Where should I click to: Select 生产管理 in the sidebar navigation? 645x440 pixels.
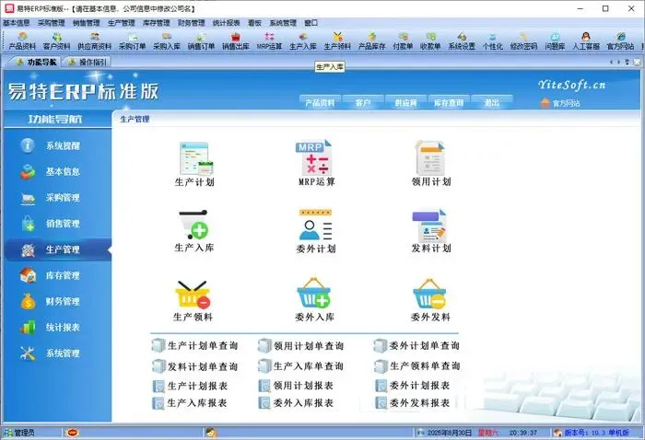coord(57,249)
